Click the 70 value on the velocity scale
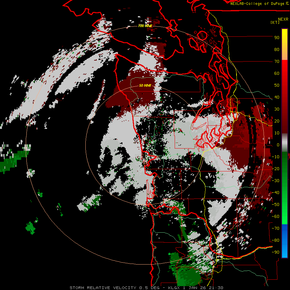This screenshot has width=290, height=290. pos(277,62)
